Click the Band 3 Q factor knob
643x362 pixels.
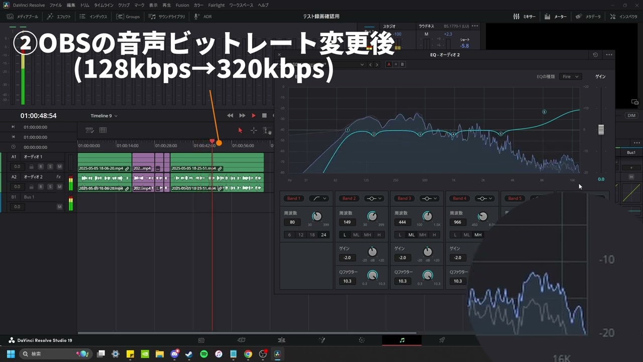[427, 275]
